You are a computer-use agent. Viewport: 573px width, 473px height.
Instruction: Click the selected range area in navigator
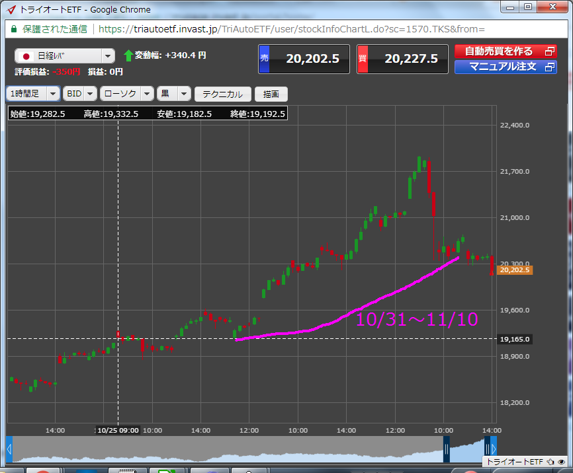466,449
